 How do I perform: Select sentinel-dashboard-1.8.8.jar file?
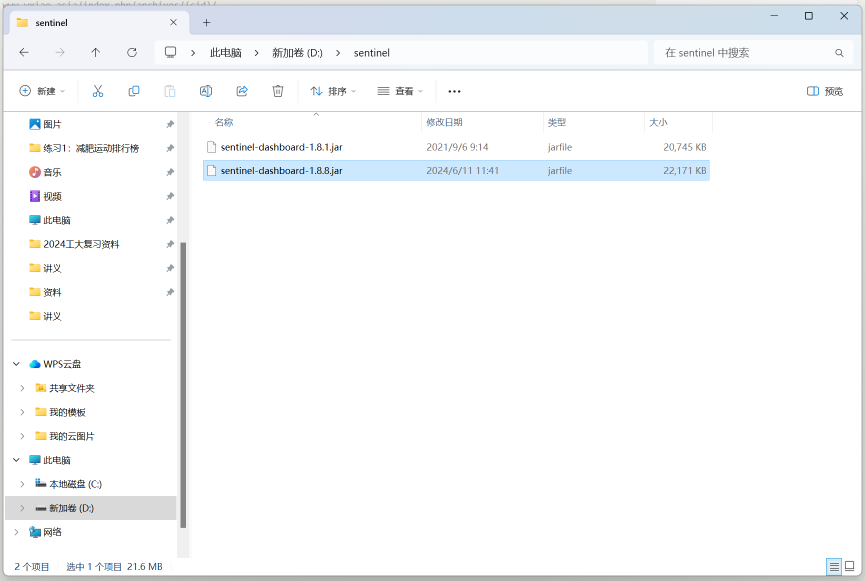click(456, 170)
